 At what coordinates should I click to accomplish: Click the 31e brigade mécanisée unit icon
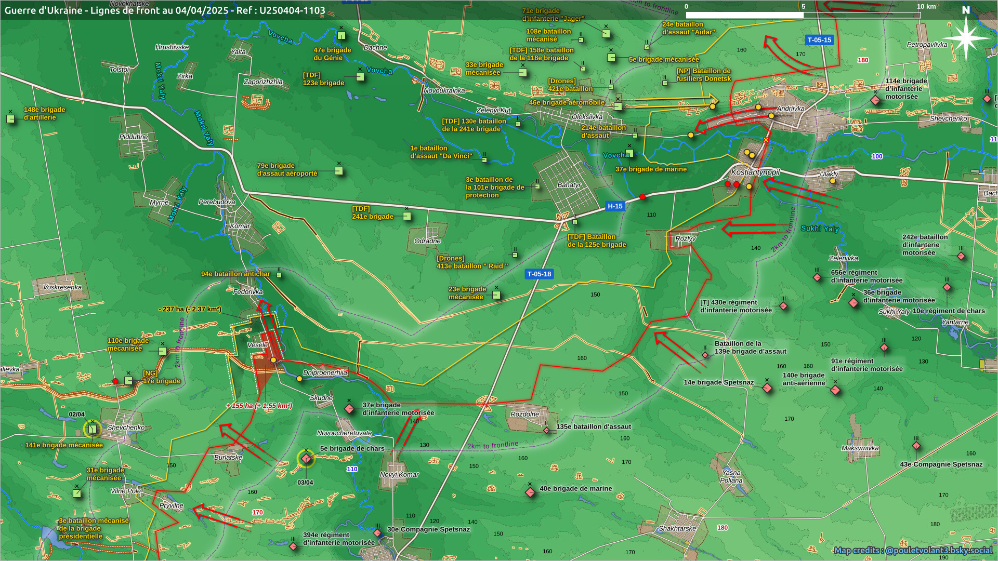[77, 493]
